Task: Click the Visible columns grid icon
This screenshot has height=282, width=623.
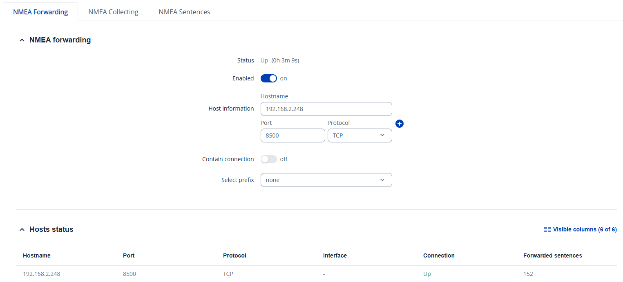Action: pos(547,229)
